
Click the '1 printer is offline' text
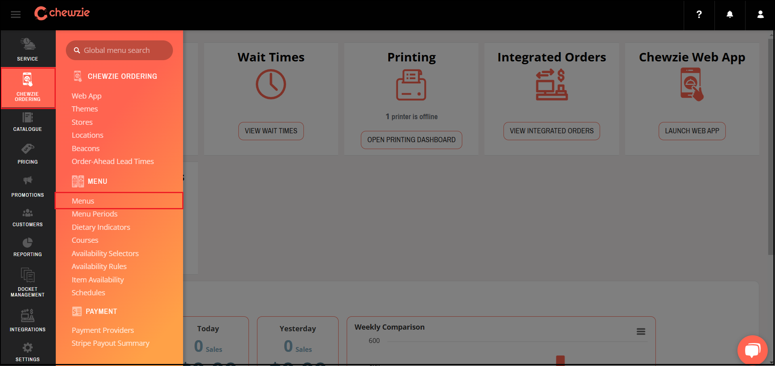tap(411, 117)
